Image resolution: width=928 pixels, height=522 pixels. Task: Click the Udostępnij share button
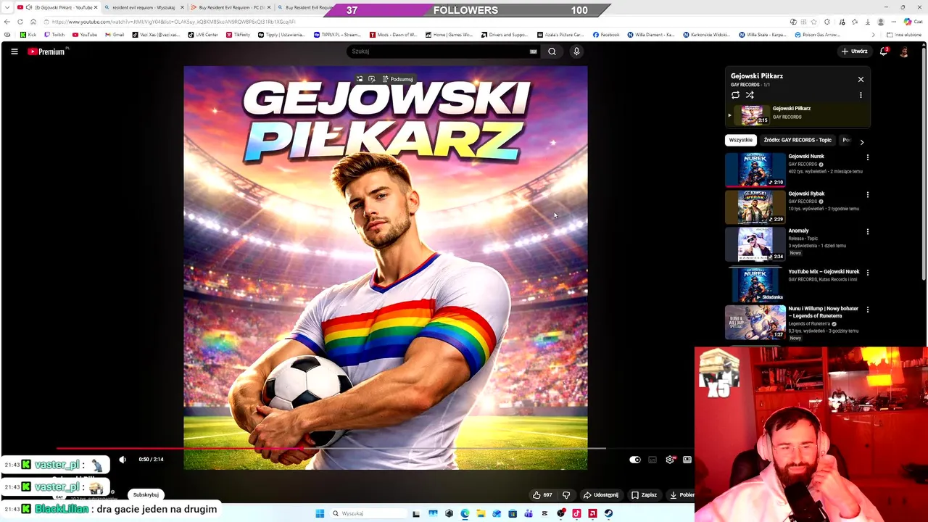tap(601, 494)
